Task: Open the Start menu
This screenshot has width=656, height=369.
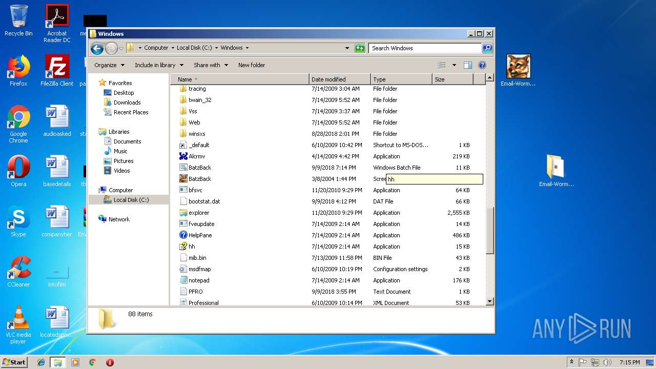Action: click(14, 362)
